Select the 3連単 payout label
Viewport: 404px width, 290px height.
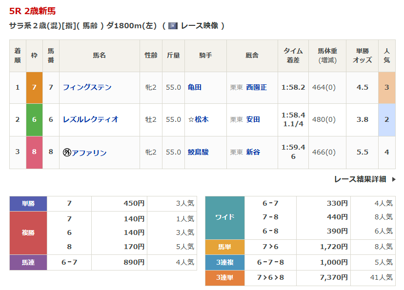[224, 277]
